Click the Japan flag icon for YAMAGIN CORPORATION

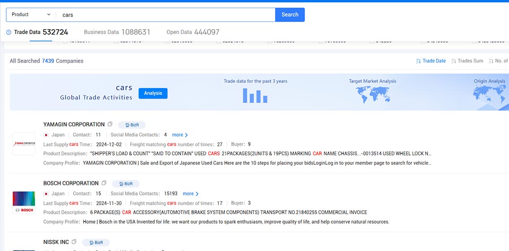pos(46,135)
